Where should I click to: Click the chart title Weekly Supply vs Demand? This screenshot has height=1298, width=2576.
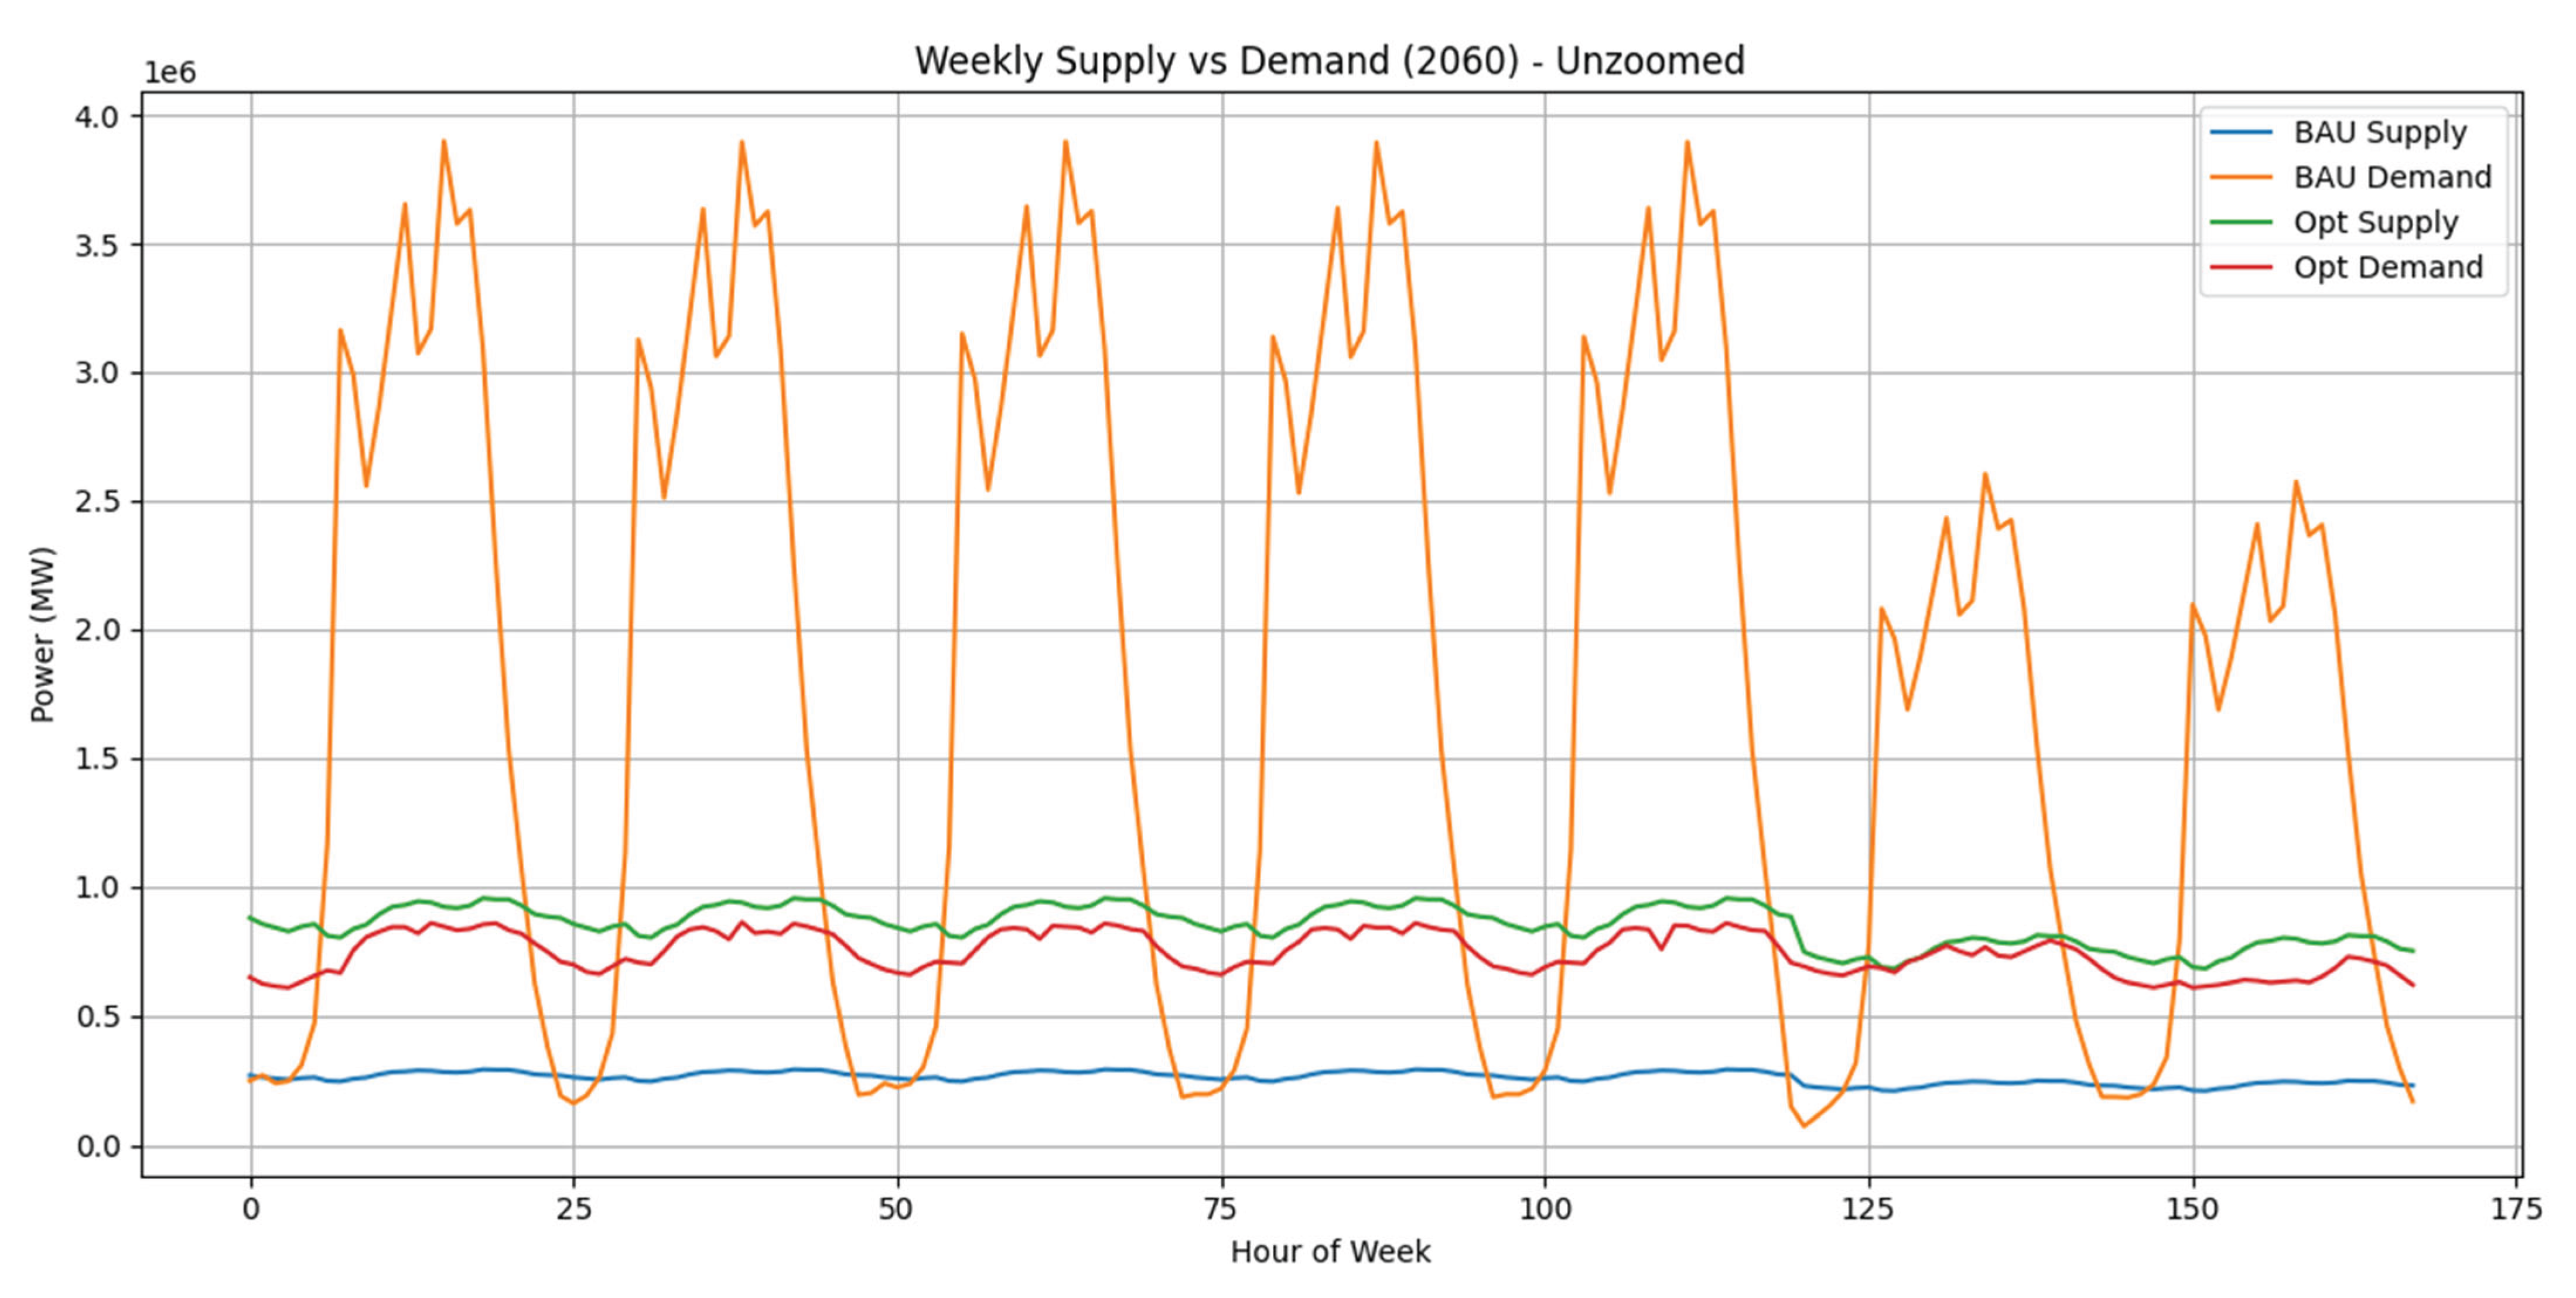tap(1329, 61)
